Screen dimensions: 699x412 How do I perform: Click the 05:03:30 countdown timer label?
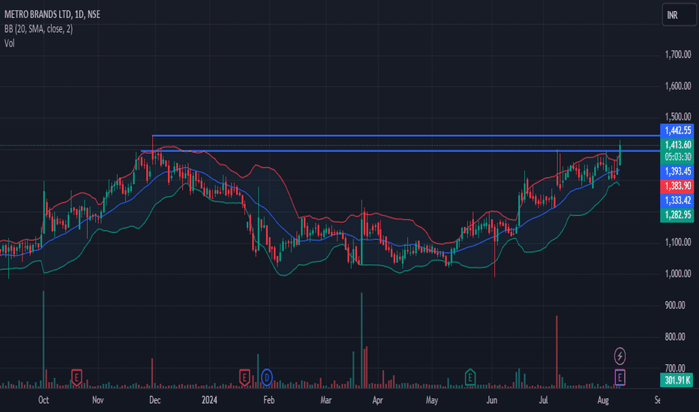point(677,157)
